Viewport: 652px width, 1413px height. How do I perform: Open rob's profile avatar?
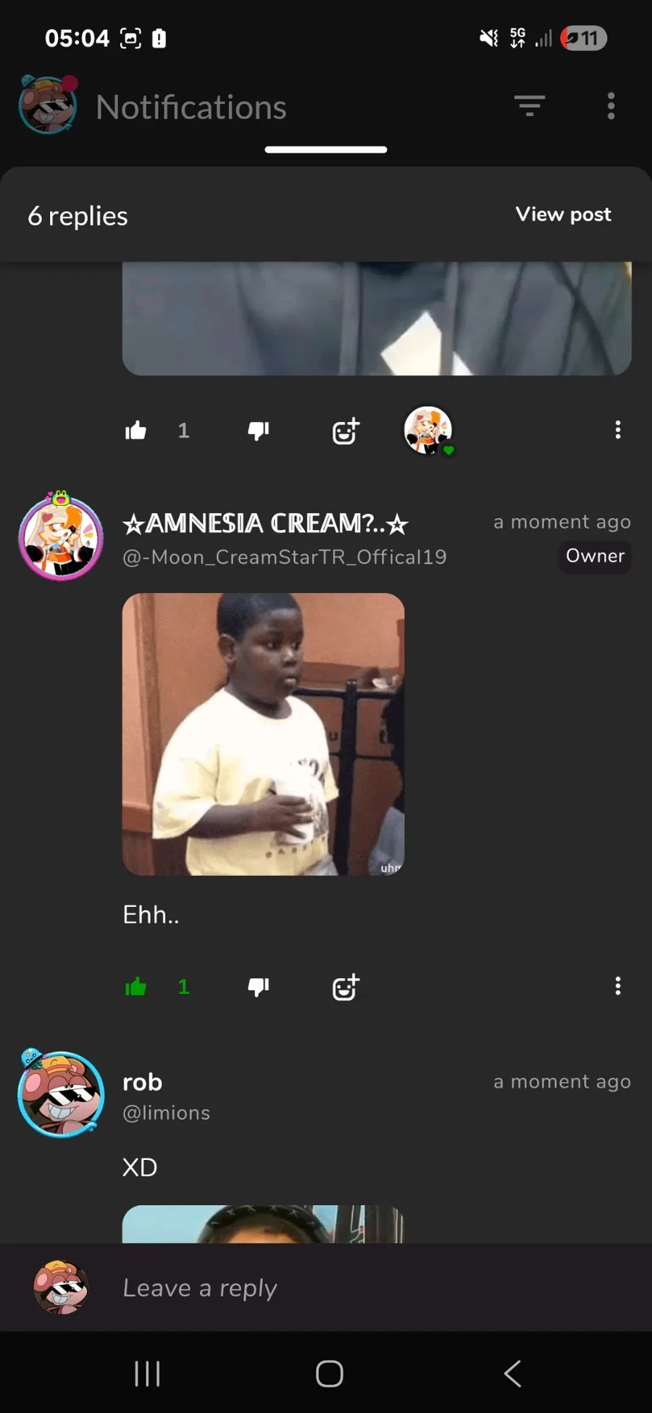[x=61, y=1093]
